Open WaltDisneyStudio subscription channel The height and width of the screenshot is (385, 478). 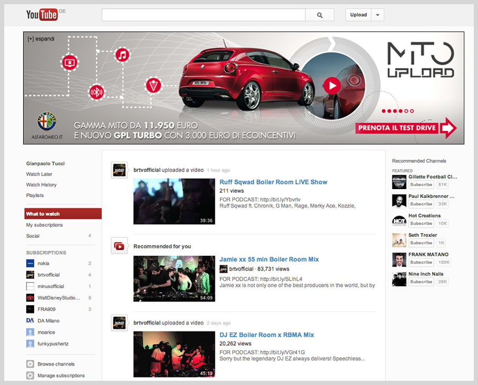pyautogui.click(x=58, y=298)
